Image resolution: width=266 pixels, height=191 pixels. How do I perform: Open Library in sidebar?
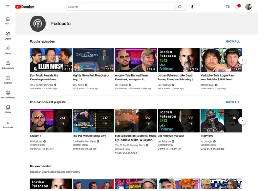(8, 109)
